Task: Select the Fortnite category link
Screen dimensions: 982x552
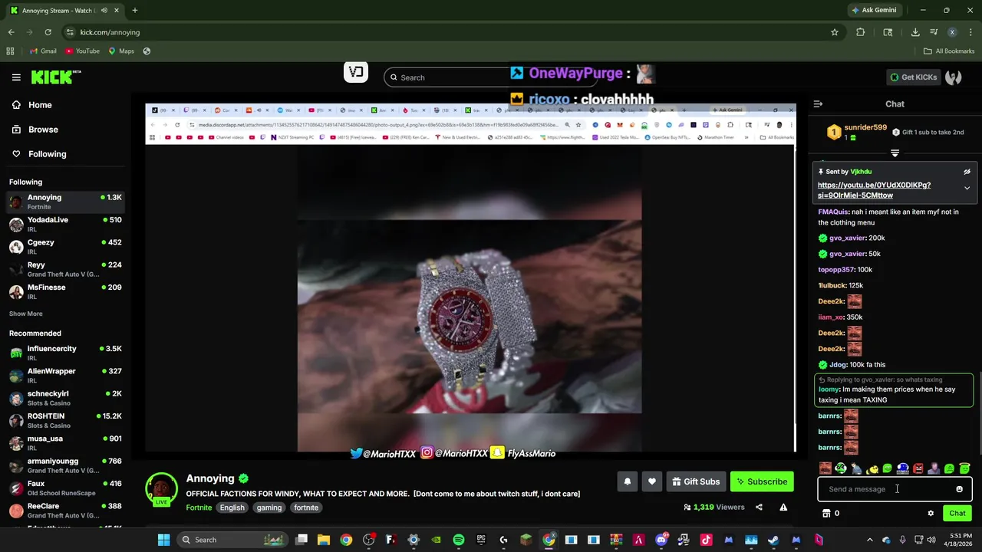Action: point(199,508)
